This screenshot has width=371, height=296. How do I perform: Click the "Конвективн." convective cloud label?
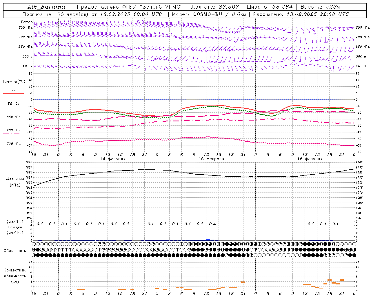point(15,270)
